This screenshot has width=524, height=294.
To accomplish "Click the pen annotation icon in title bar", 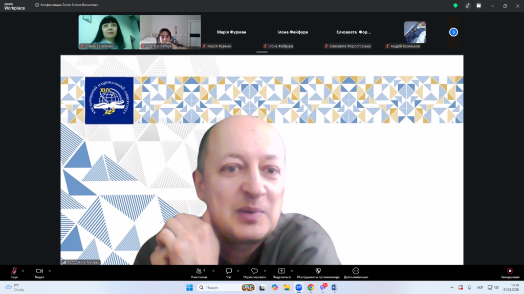I will (468, 6).
